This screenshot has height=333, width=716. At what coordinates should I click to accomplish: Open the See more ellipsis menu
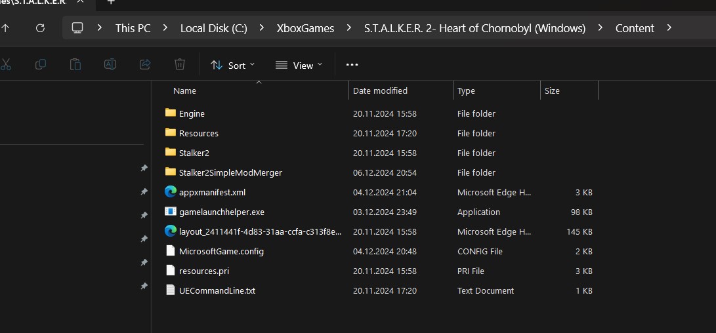(352, 65)
